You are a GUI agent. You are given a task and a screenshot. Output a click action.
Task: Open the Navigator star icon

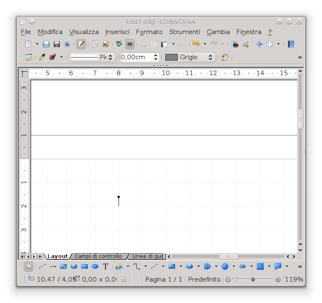pyautogui.click(x=259, y=44)
